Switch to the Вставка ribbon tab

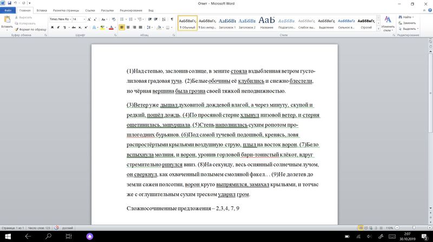click(41, 10)
